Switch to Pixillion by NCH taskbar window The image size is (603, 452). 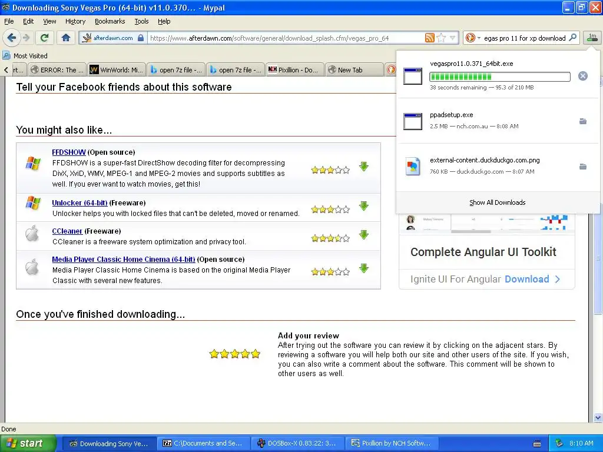392,443
